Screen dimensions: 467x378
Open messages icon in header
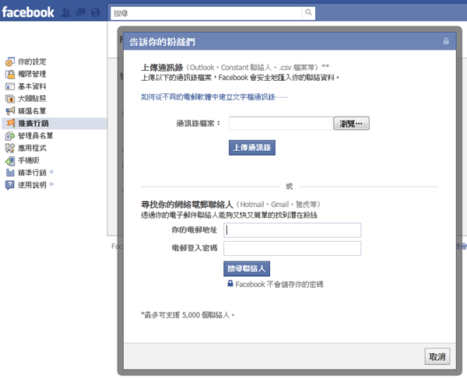[80, 12]
